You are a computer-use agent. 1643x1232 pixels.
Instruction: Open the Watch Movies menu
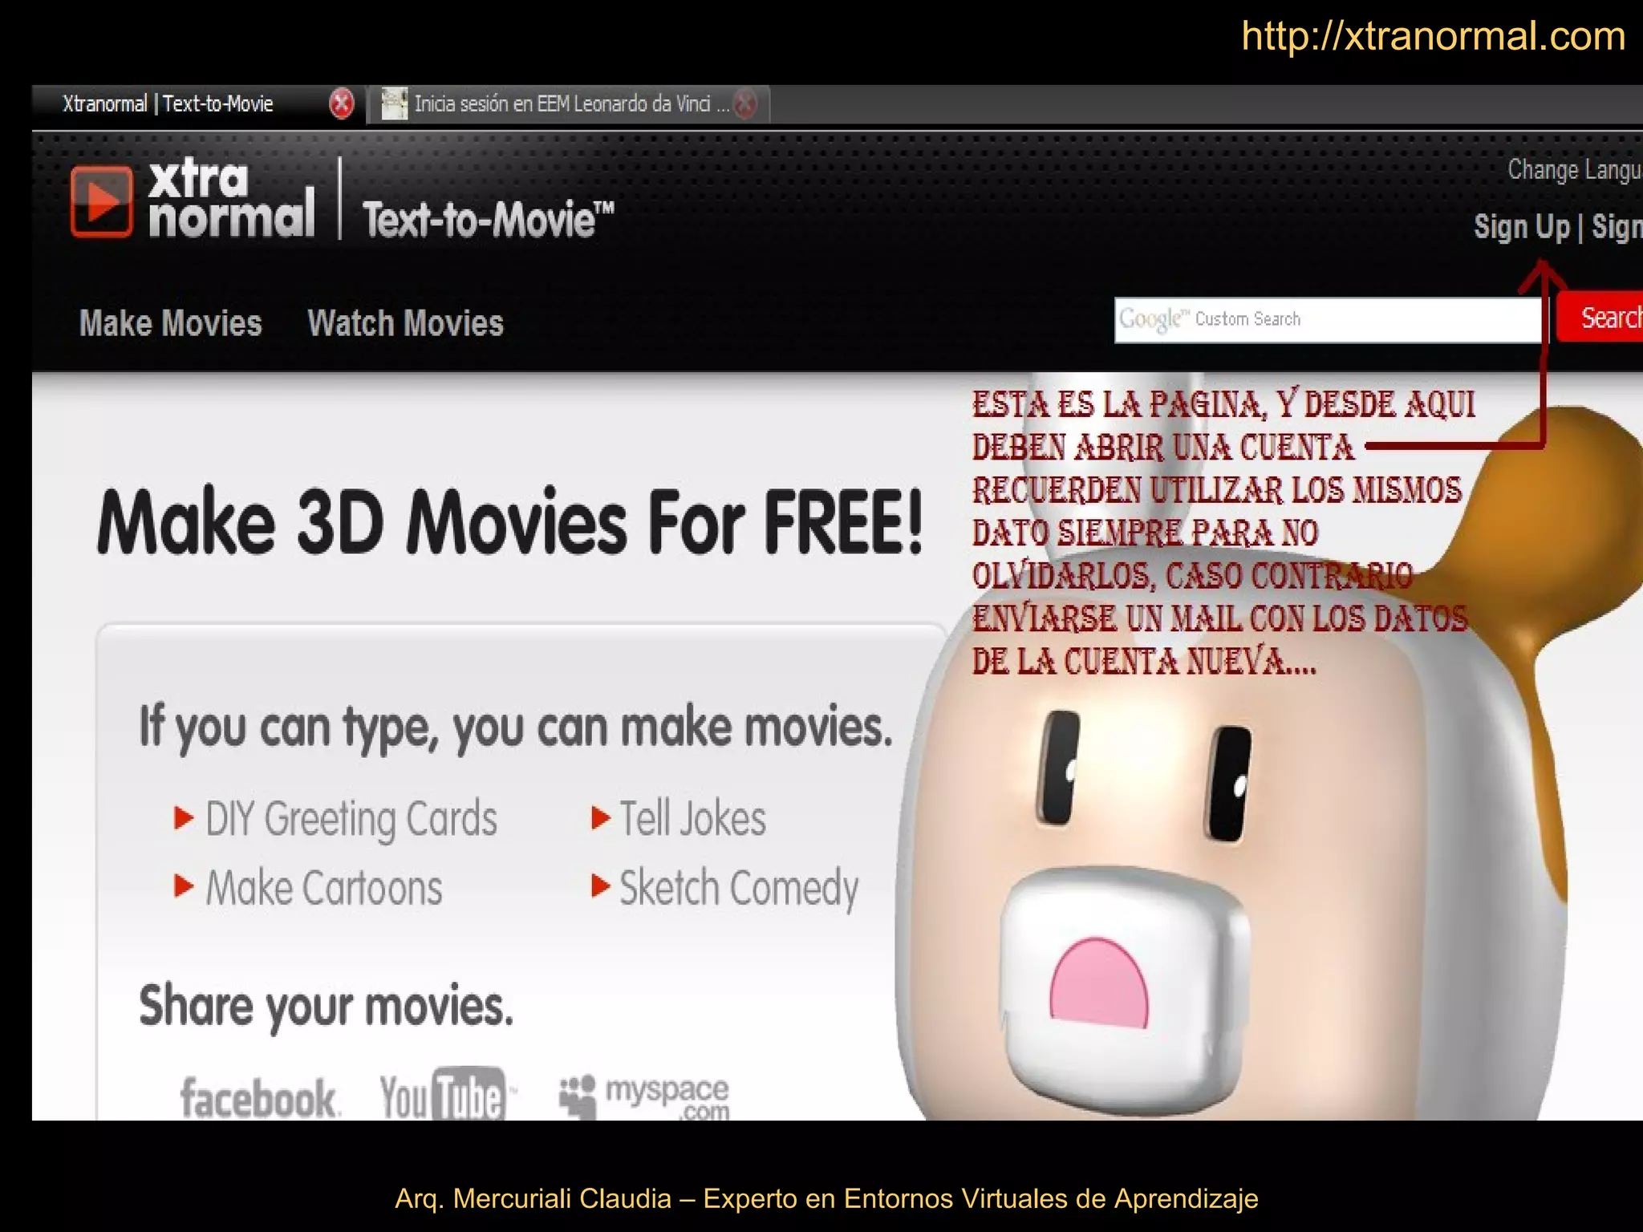point(405,323)
